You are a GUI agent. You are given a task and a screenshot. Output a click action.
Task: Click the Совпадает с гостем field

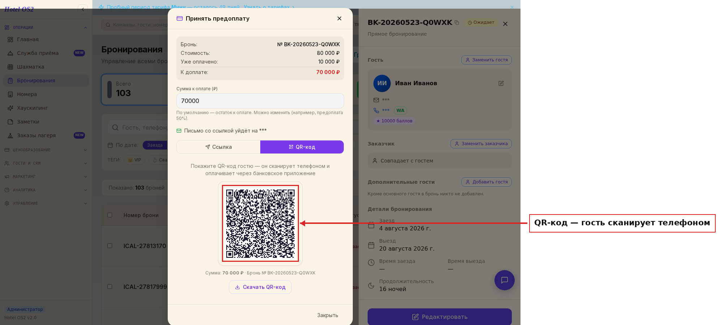click(x=440, y=161)
